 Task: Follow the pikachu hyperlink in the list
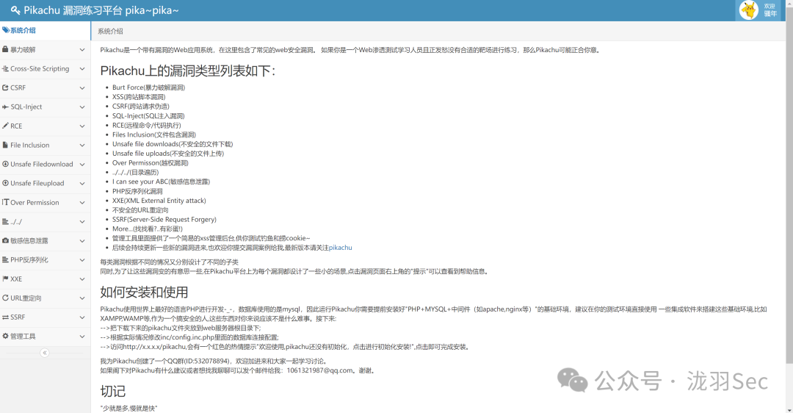(x=341, y=248)
